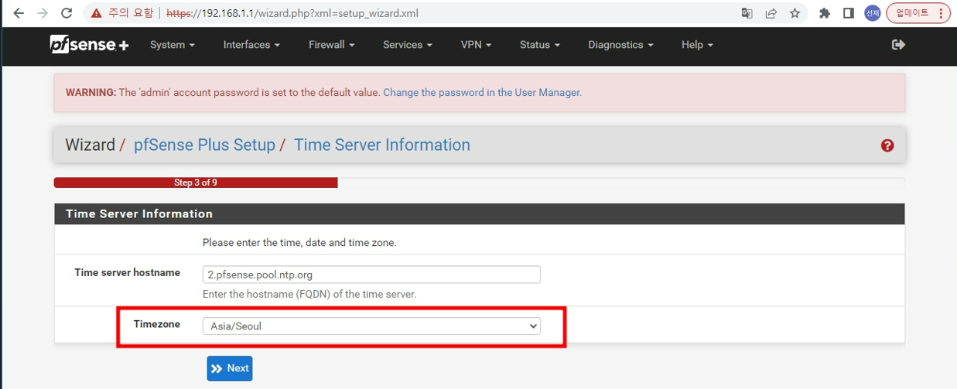Click the Timezone field label
957x389 pixels.
(x=157, y=324)
